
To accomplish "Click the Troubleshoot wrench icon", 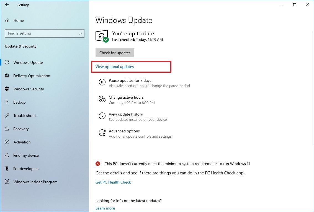I will tap(7, 115).
